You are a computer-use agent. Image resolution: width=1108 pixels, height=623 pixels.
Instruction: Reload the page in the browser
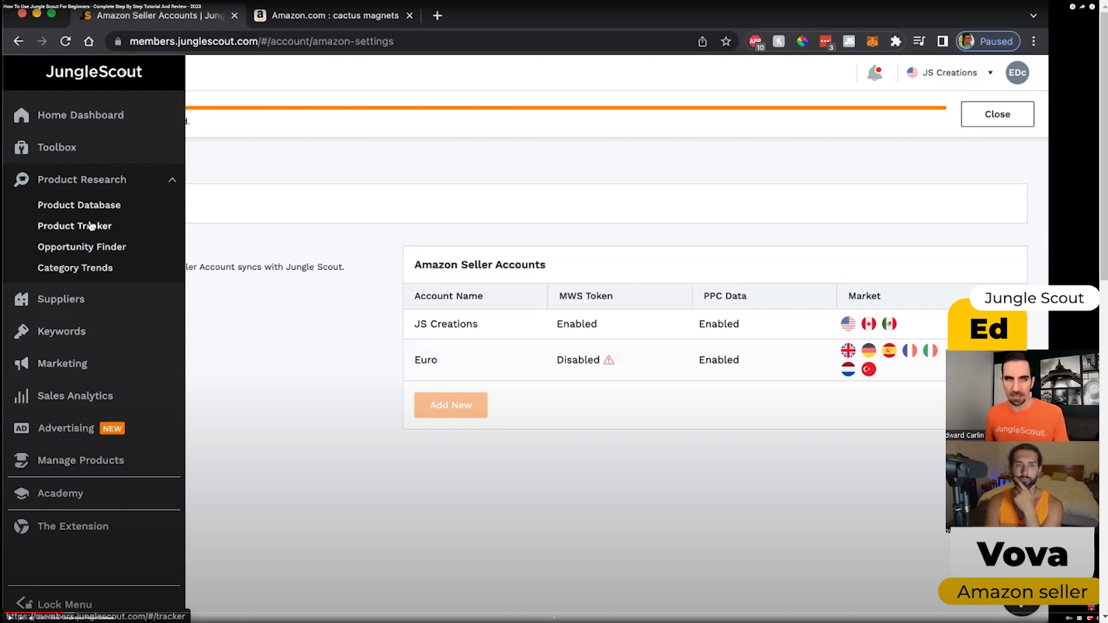(x=65, y=42)
